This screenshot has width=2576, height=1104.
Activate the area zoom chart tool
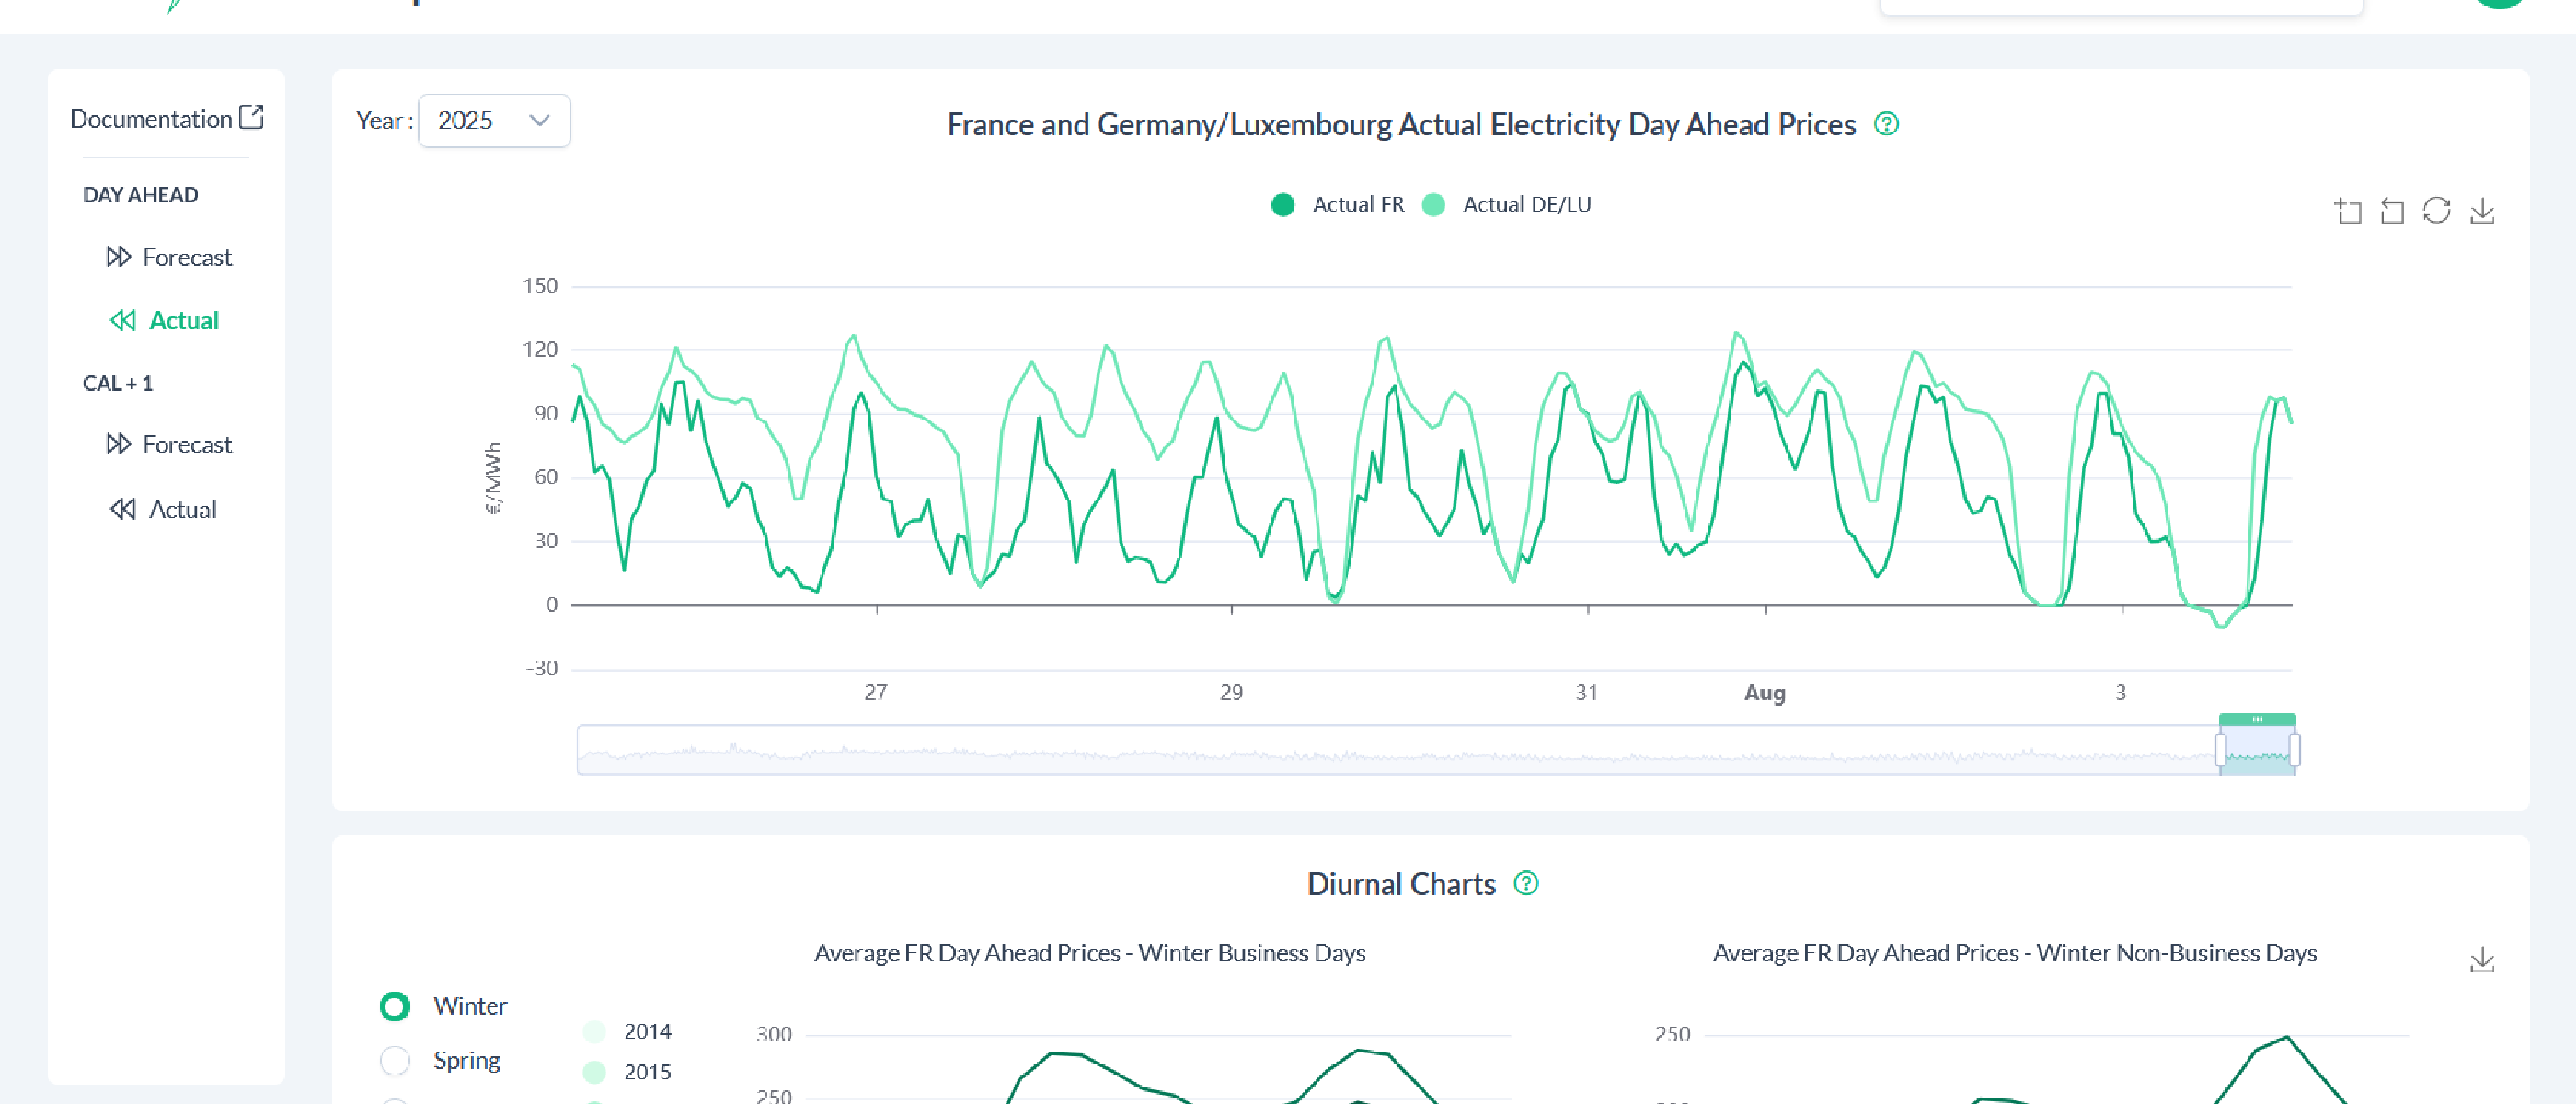coord(2348,211)
